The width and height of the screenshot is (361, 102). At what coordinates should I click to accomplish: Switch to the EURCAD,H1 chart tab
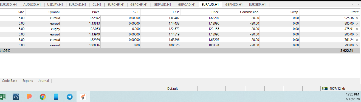click(77, 4)
